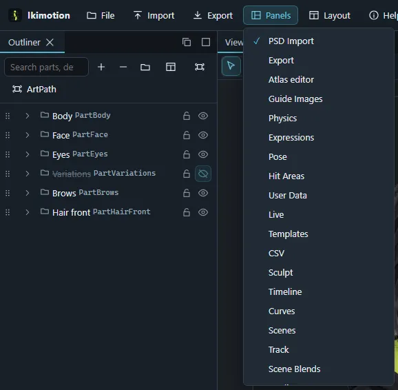Open the Pose panel
This screenshot has width=398, height=390.
click(x=319, y=157)
